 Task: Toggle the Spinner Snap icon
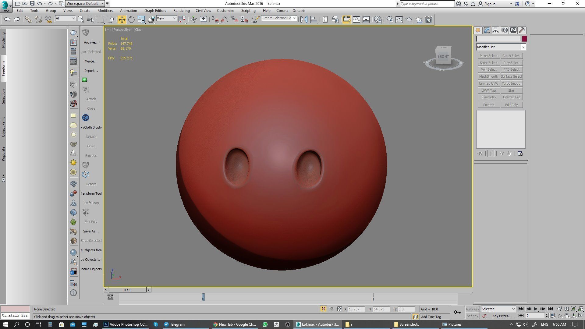tap(244, 19)
